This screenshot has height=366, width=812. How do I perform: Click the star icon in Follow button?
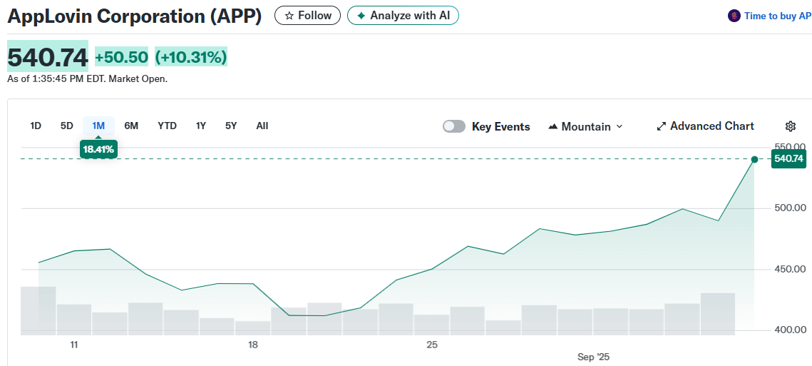tap(289, 16)
